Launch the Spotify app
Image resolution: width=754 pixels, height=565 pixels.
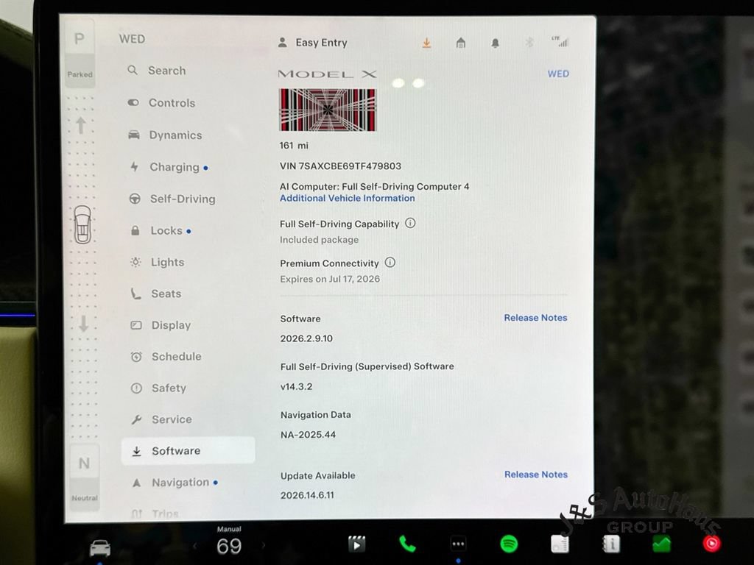[509, 544]
